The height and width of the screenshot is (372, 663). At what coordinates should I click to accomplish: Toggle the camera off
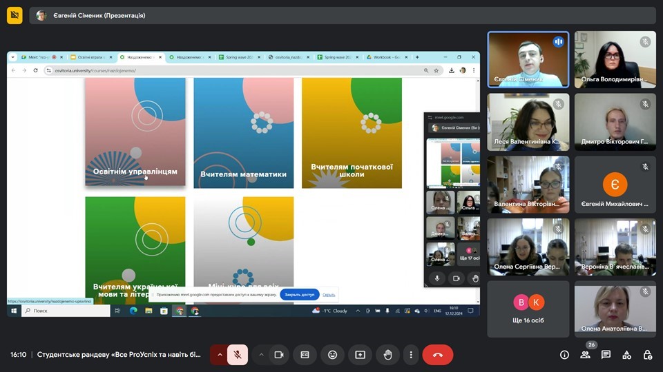tap(279, 355)
